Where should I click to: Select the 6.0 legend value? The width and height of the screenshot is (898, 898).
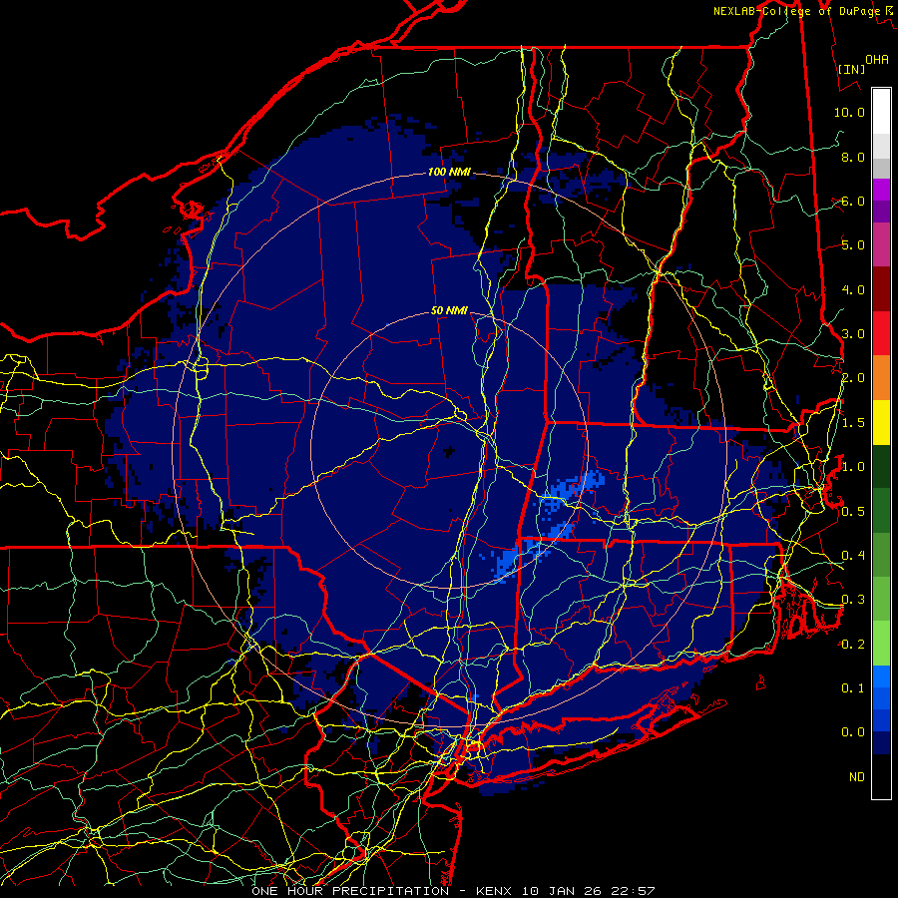[x=853, y=201]
